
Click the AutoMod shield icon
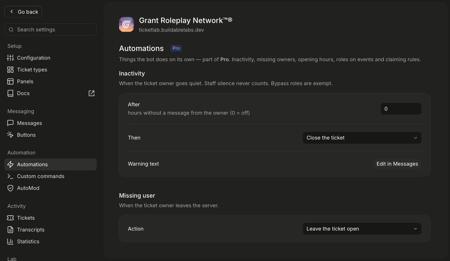tap(10, 188)
